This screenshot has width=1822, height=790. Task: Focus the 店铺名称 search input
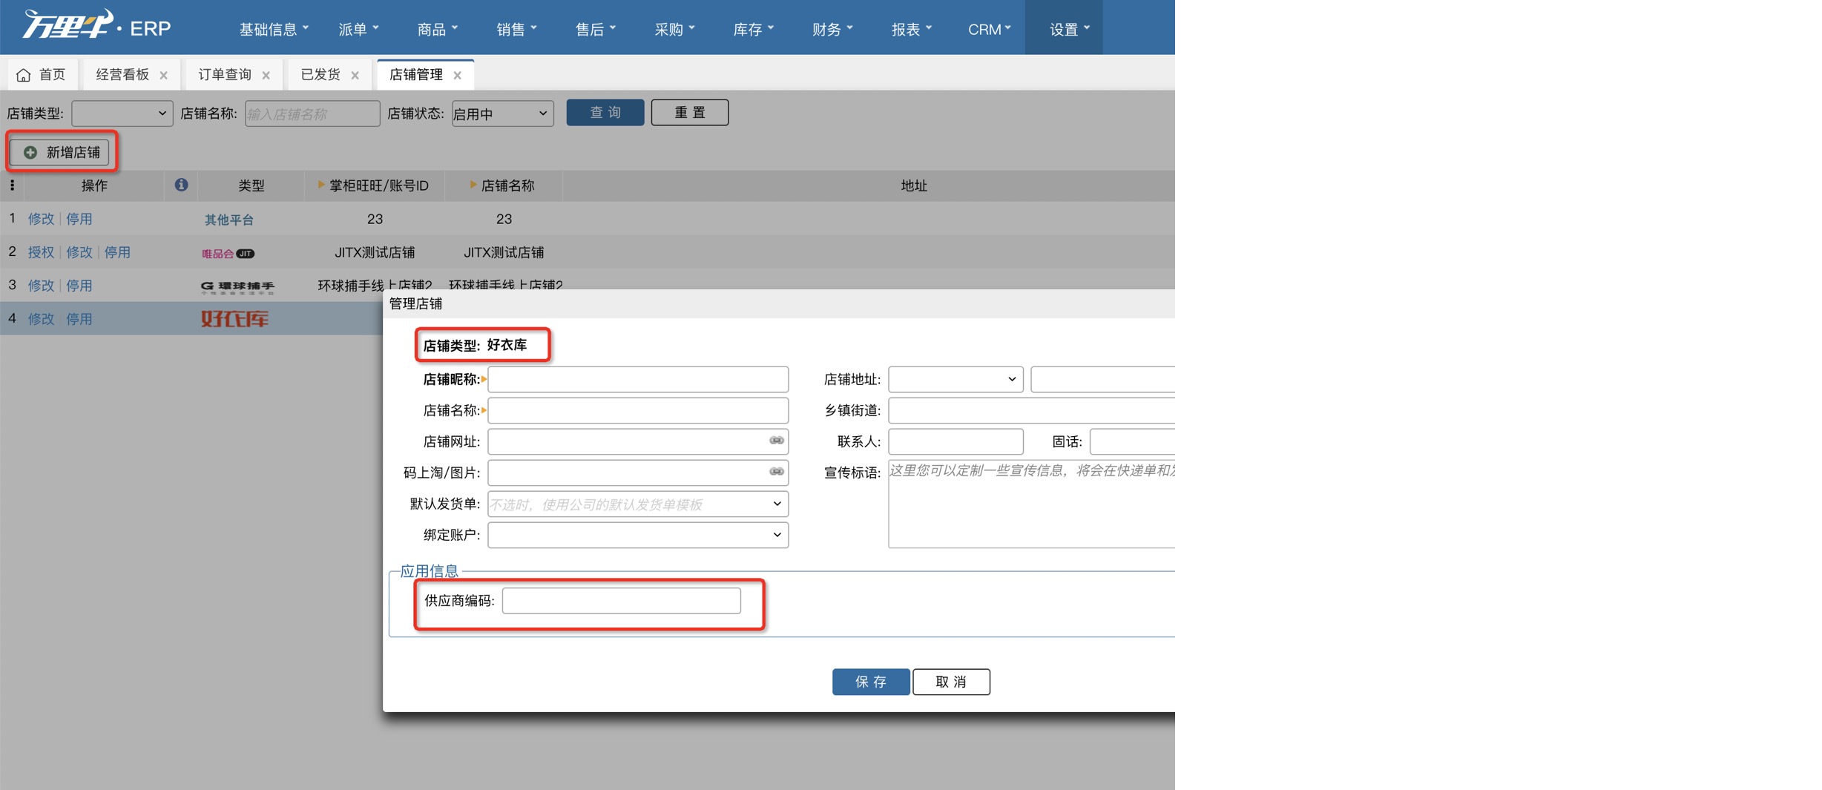pos(312,113)
